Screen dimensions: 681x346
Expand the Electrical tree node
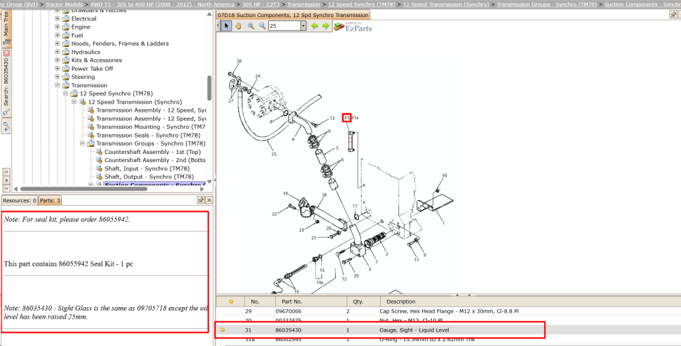click(57, 18)
